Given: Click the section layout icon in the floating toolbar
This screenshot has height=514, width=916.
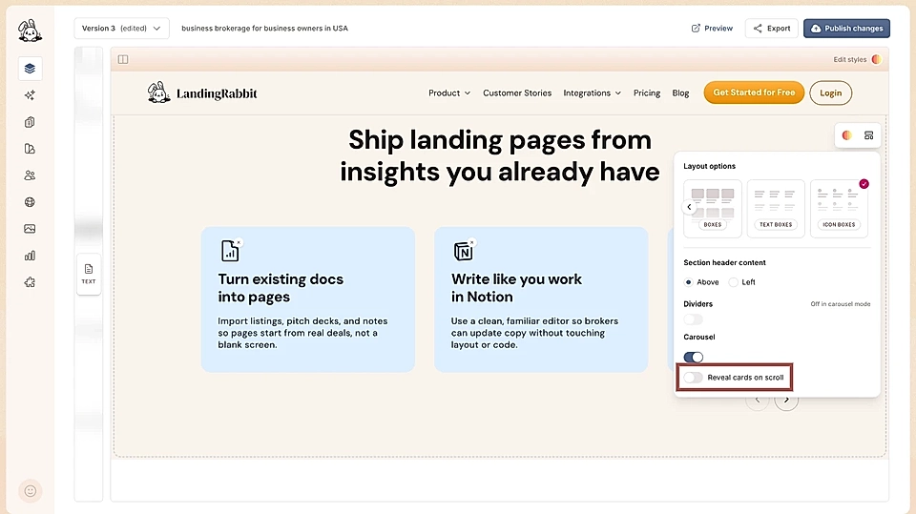Looking at the screenshot, I should click(868, 135).
